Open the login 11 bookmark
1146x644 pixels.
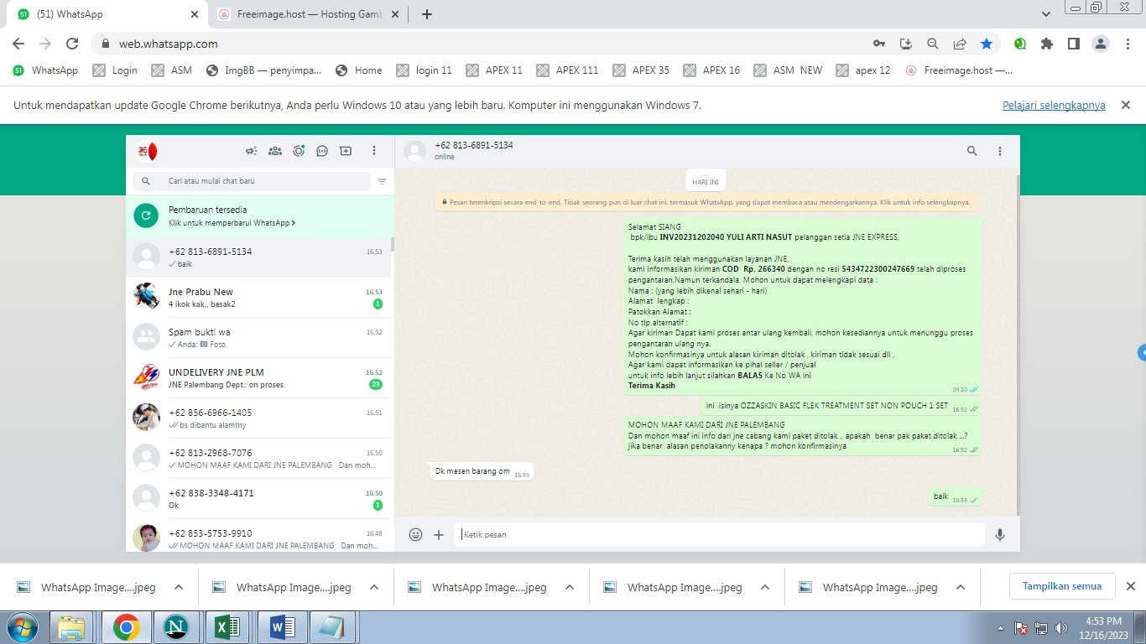tap(424, 70)
